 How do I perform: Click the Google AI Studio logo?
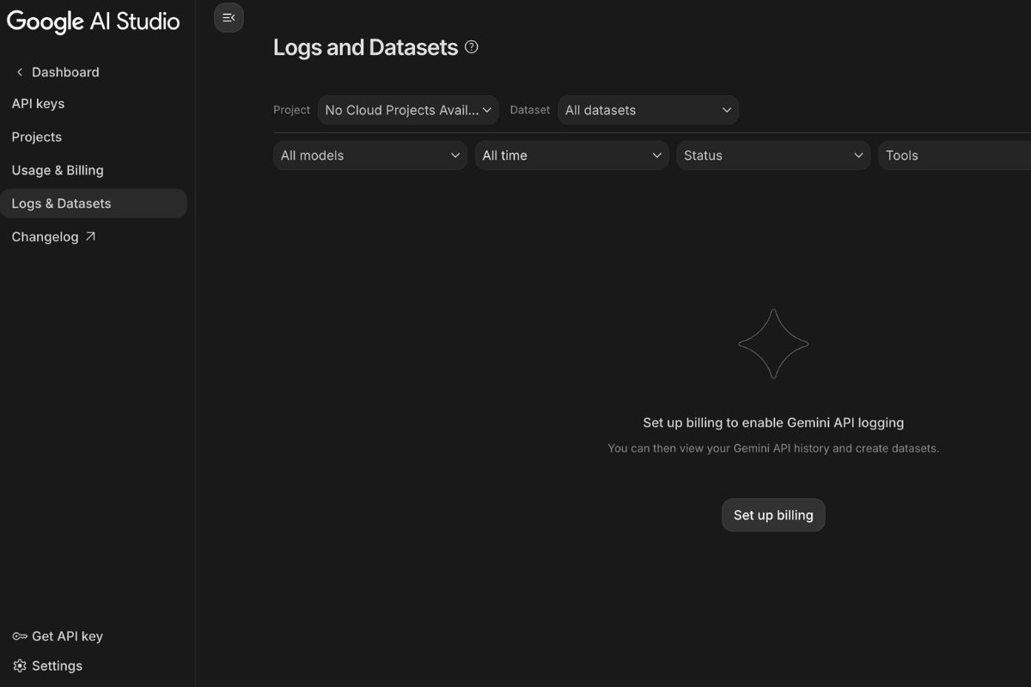click(94, 21)
